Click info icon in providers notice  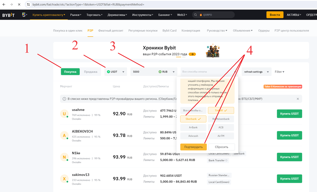(x=64, y=99)
